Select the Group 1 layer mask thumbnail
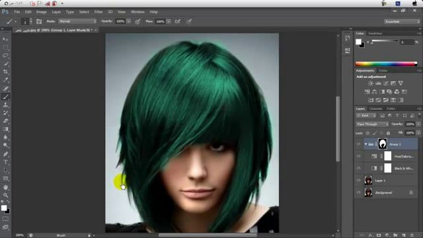Image resolution: width=423 pixels, height=238 pixels. tap(382, 144)
